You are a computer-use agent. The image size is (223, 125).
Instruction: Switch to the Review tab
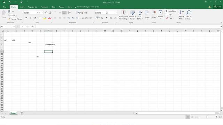pos(62,7)
